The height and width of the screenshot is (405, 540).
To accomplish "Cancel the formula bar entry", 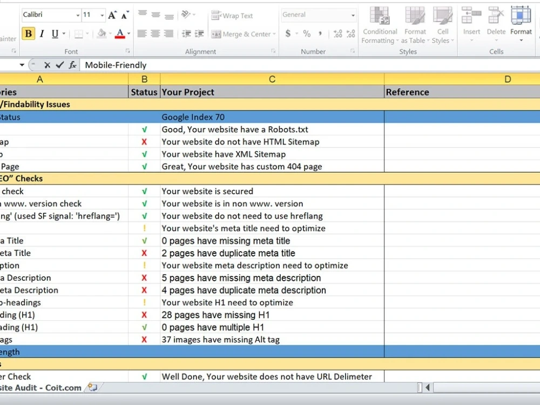I will coord(48,65).
